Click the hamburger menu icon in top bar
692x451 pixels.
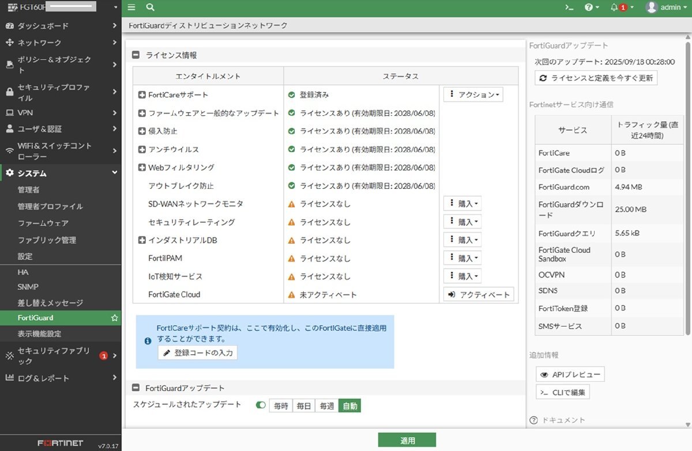pos(131,7)
